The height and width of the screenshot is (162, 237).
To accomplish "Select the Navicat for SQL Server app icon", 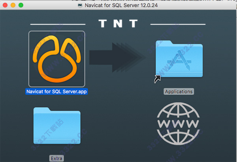I will point(56,59).
